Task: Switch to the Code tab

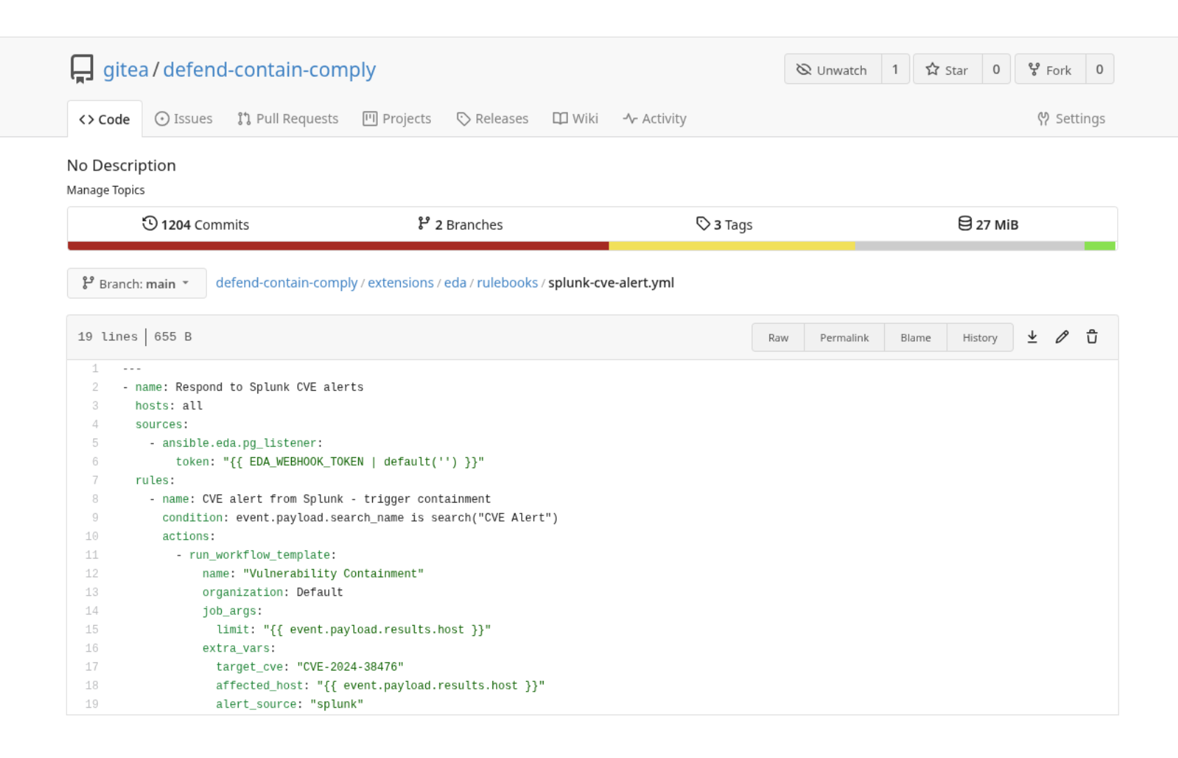Action: (x=105, y=119)
